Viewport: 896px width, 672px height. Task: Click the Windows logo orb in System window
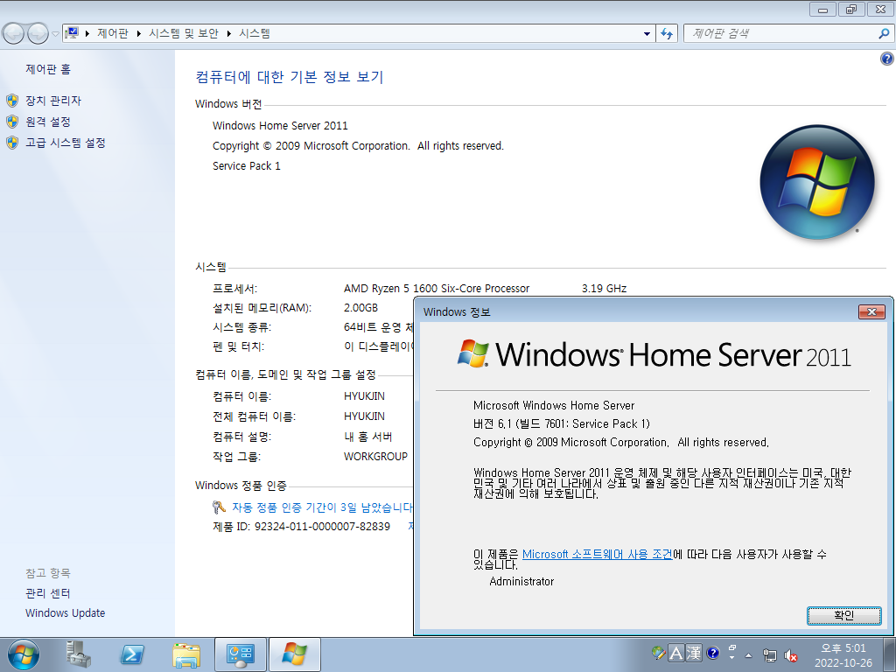(817, 182)
